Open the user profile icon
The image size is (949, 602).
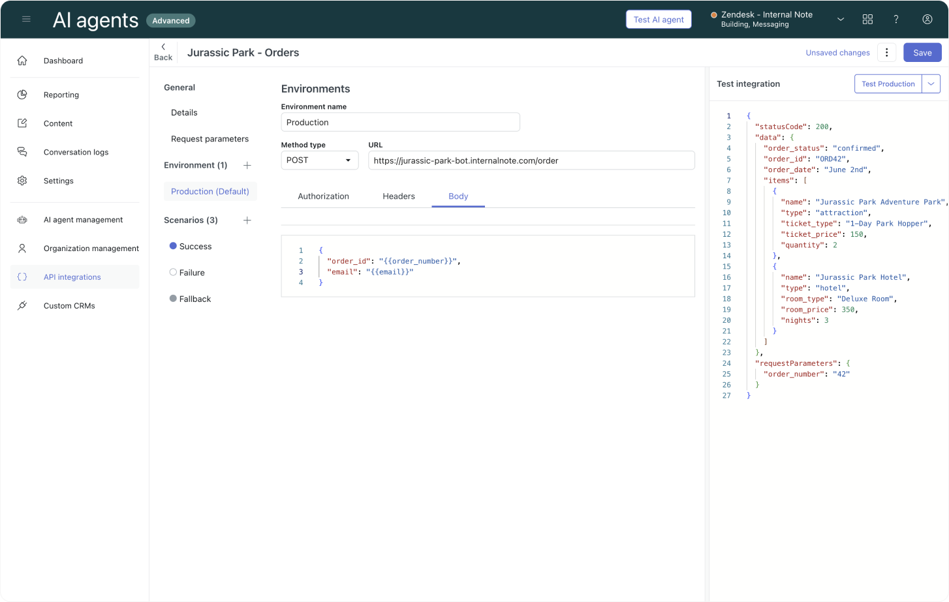pos(927,20)
